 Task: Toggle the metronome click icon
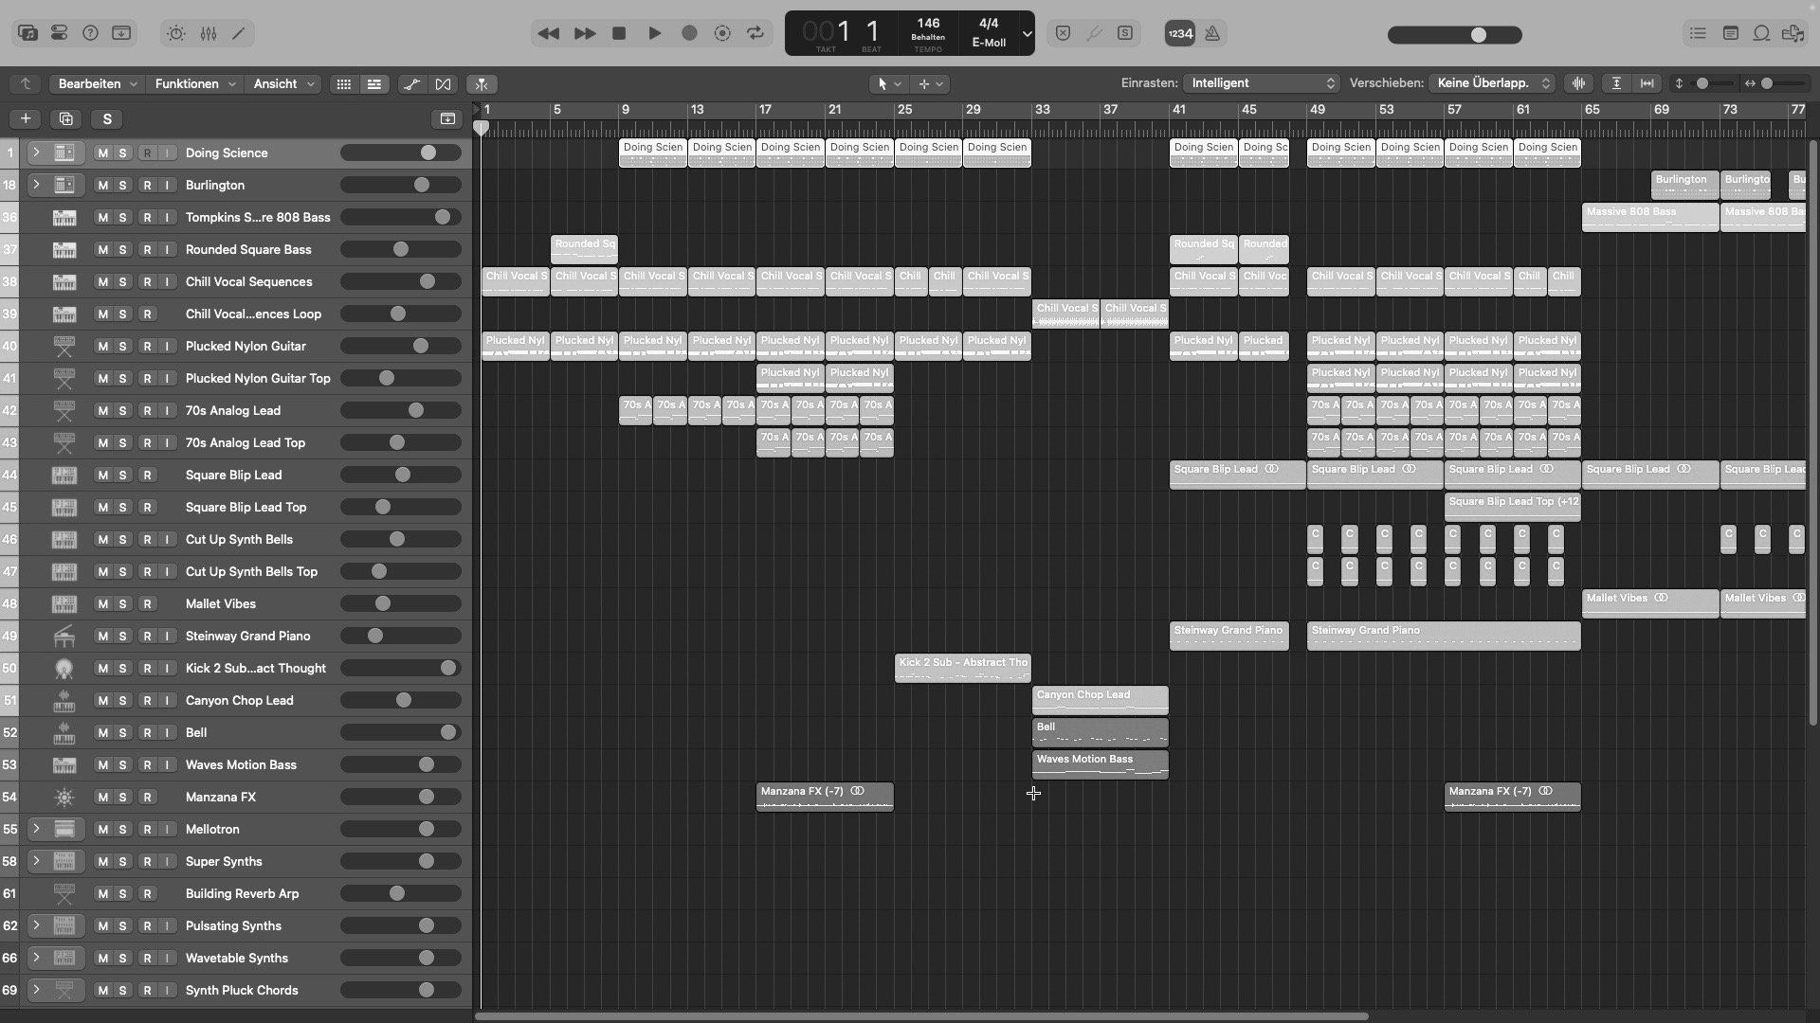pos(1212,33)
